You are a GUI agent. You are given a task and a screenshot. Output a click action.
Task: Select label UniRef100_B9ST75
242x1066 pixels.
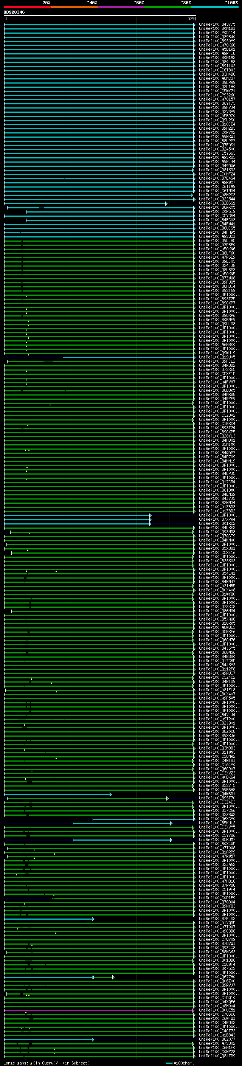[x=217, y=299]
